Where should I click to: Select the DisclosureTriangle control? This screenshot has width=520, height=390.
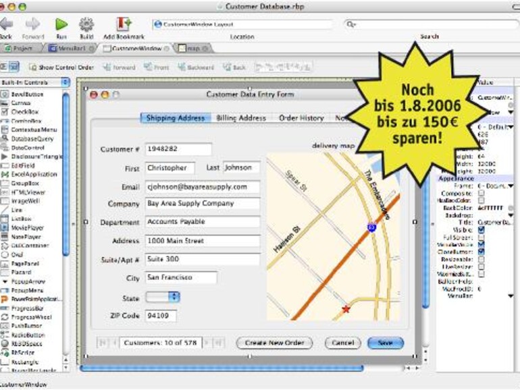[36, 157]
